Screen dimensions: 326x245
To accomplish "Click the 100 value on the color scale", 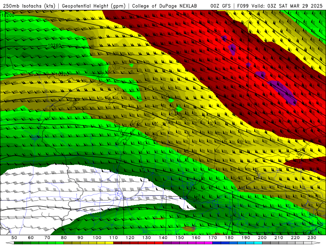I will coord(97,238).
